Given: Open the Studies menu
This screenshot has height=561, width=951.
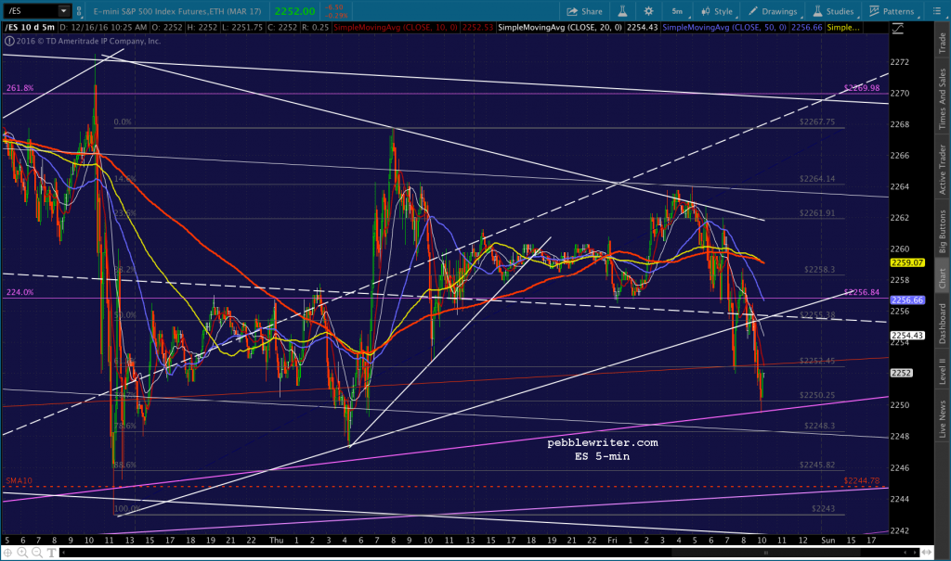Looking at the screenshot, I should pyautogui.click(x=833, y=11).
